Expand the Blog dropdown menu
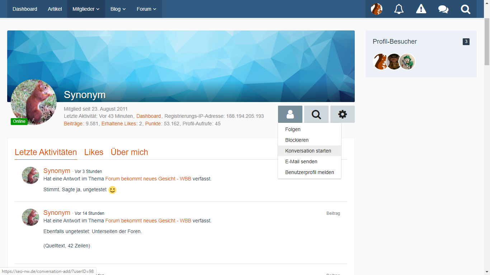This screenshot has height=275, width=490. [118, 9]
